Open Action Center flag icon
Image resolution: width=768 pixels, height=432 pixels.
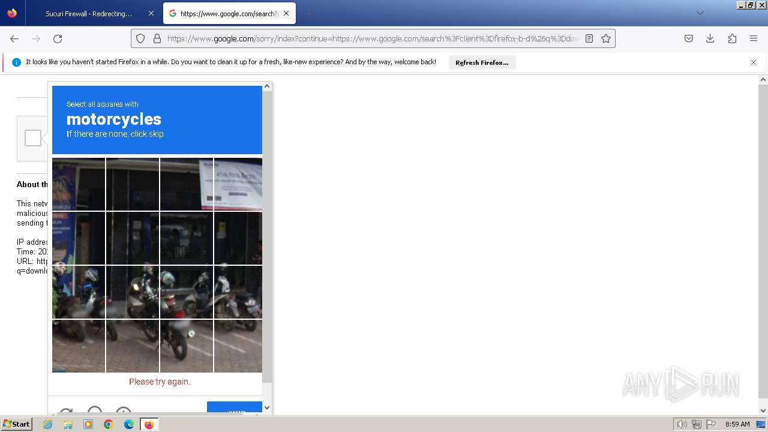[711, 424]
